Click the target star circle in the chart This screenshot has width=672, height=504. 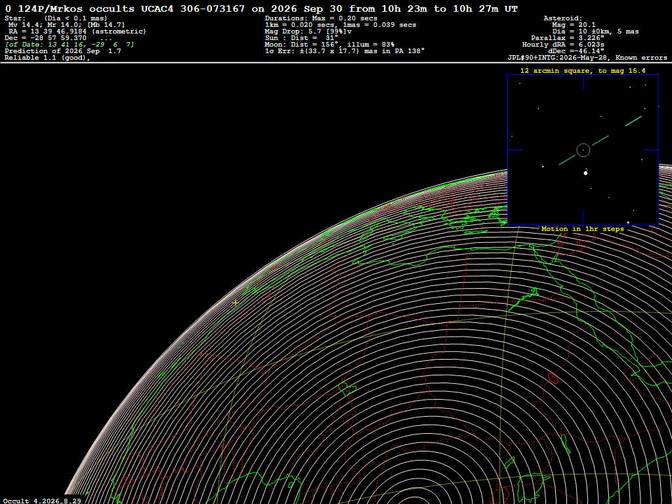[x=583, y=150]
